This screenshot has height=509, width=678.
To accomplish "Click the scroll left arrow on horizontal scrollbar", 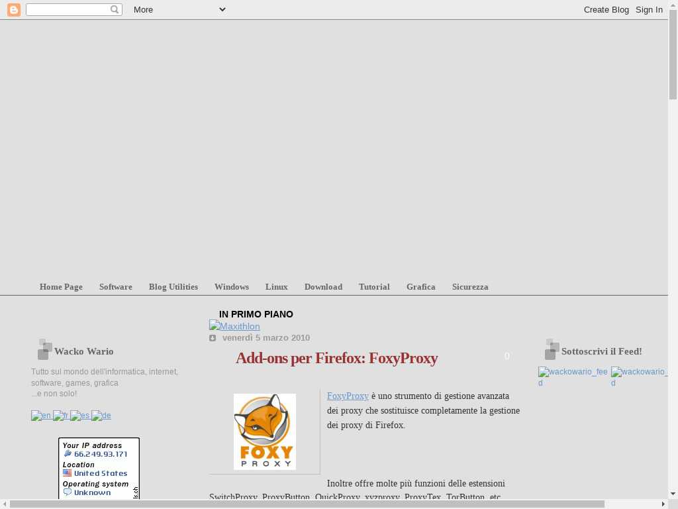I will (x=4, y=504).
